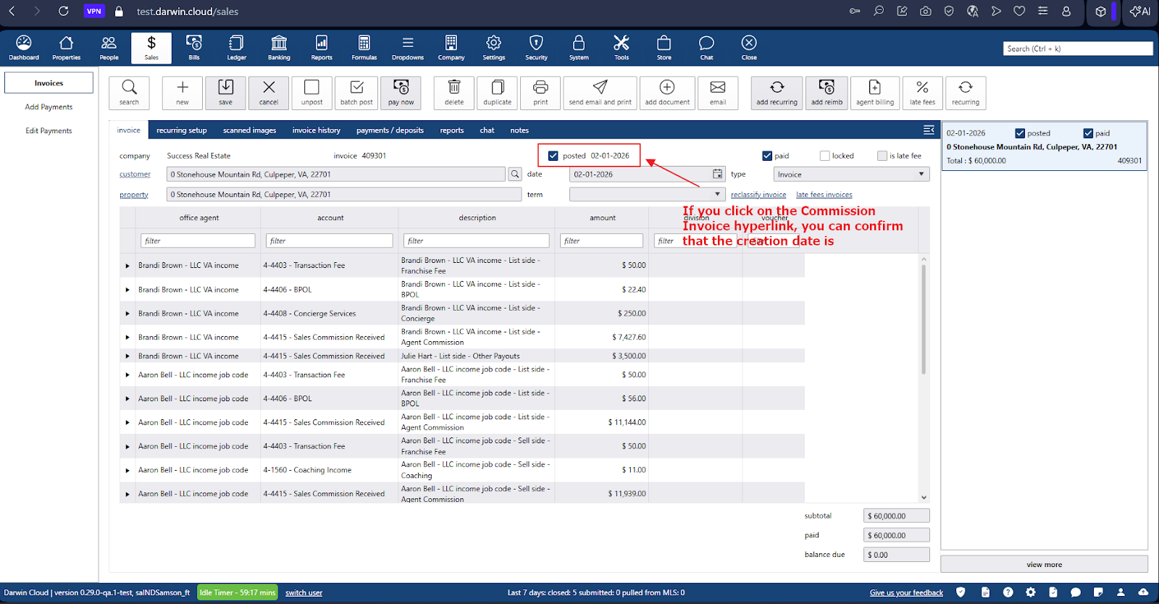Click the reclassify invoice link
Screen dimensions: 1159x604
click(758, 195)
